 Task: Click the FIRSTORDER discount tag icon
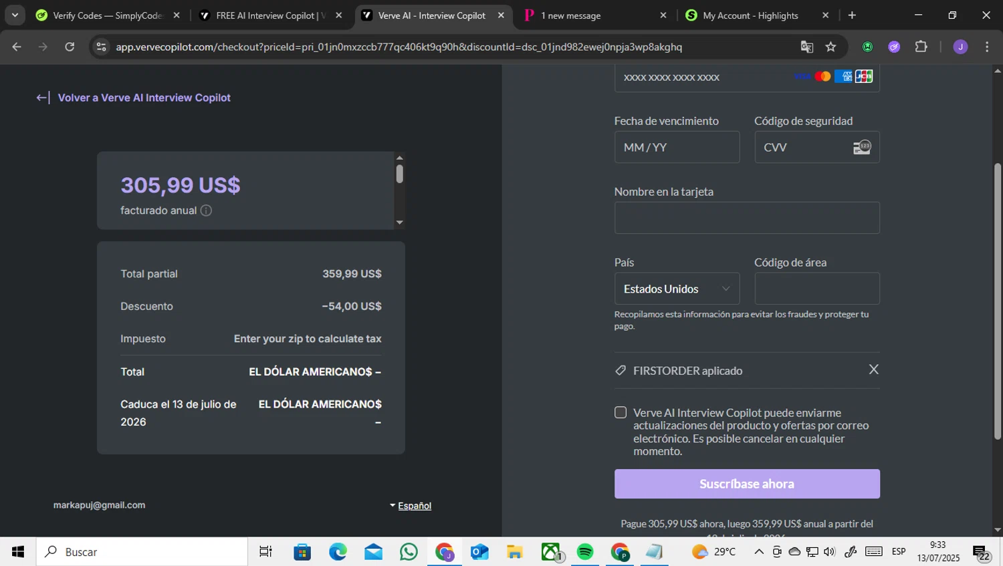[621, 370]
